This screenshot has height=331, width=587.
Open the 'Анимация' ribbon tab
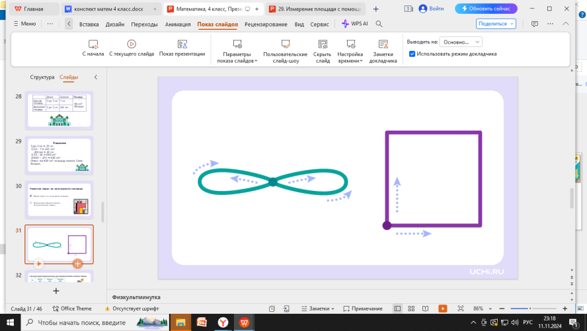point(178,24)
